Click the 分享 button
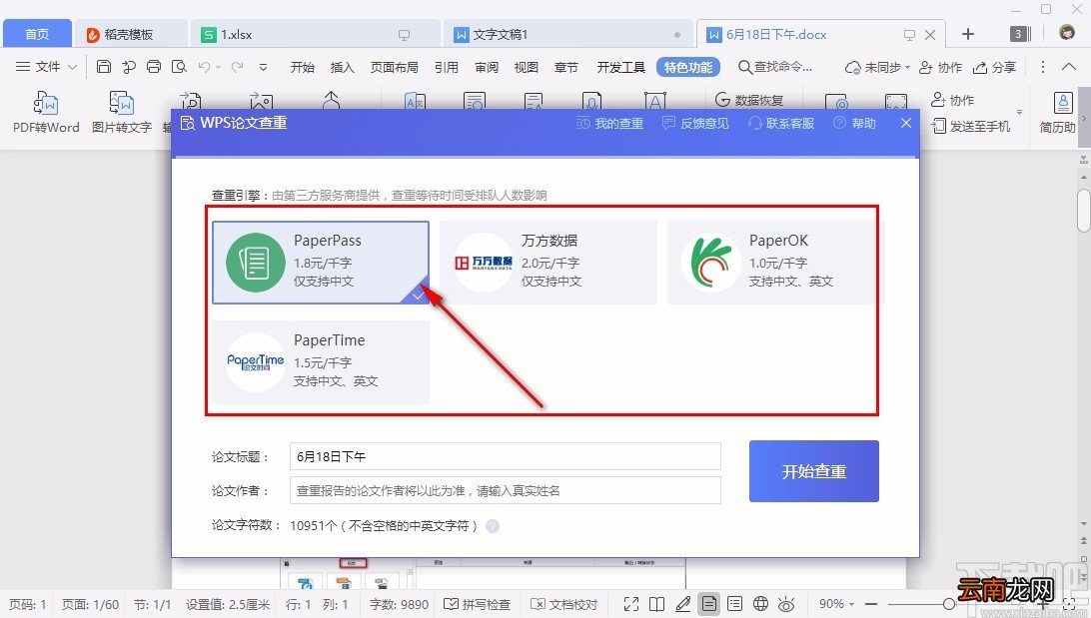Screen dimensions: 1091x618 (995, 67)
